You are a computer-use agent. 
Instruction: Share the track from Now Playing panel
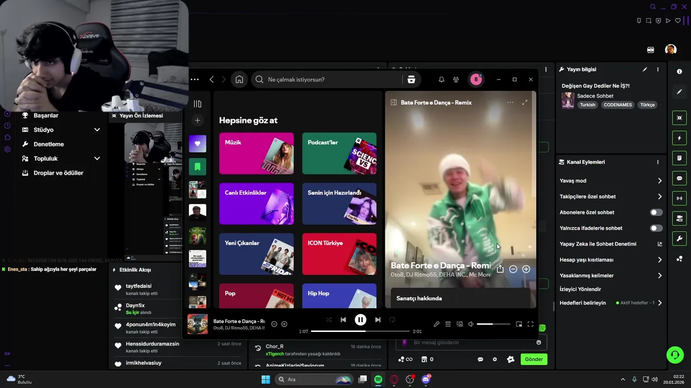(x=500, y=269)
